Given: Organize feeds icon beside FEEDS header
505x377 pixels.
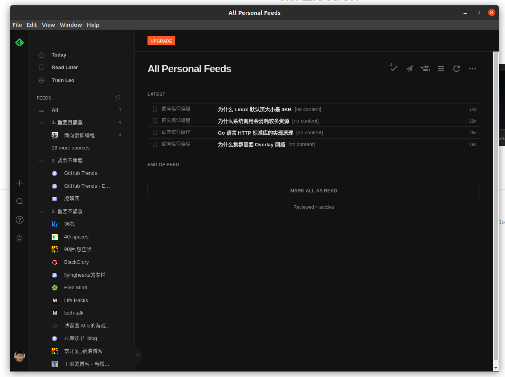Looking at the screenshot, I should pyautogui.click(x=117, y=98).
